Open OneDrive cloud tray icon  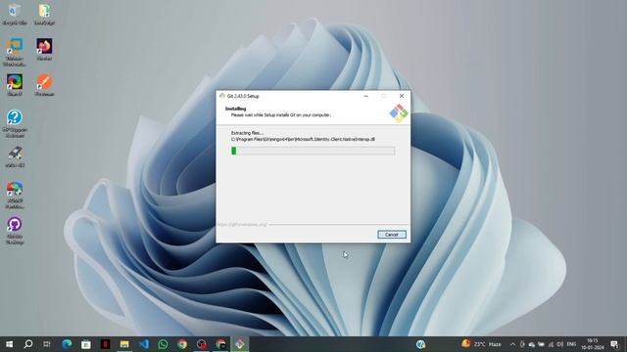click(x=531, y=344)
